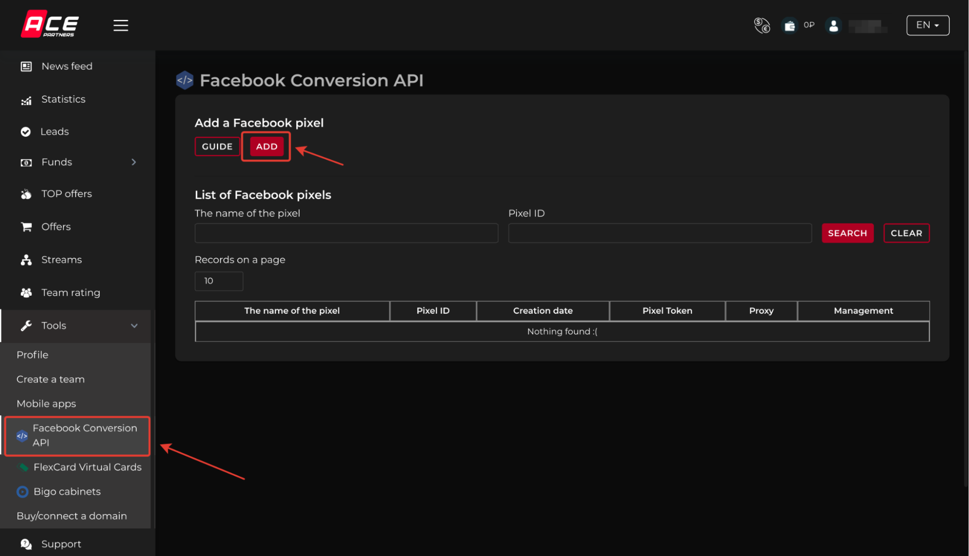Click 'Proxy' column header
Viewport: 969px width, 556px height.
pyautogui.click(x=761, y=311)
